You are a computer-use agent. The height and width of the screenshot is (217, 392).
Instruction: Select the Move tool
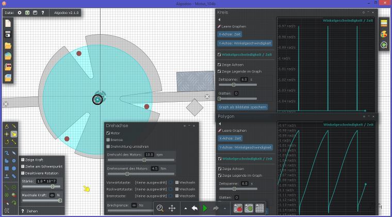pyautogui.click(x=7, y=134)
